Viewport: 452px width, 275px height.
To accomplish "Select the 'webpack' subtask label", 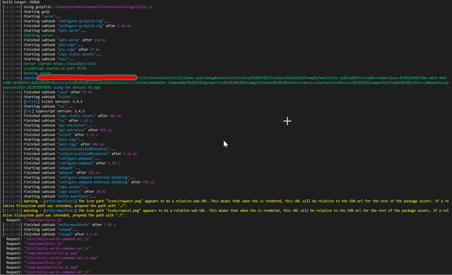I will coord(66,168).
